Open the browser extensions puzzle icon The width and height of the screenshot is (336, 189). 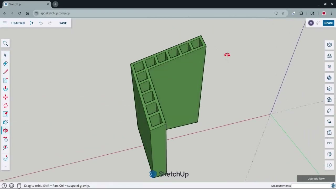(301, 13)
